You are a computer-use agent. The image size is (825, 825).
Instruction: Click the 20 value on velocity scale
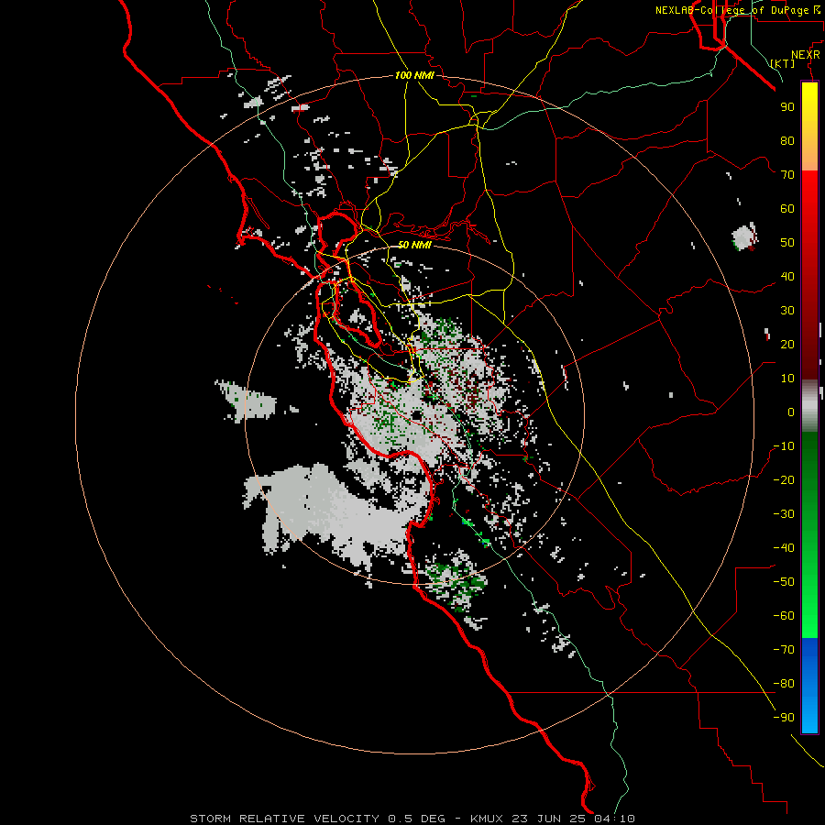coord(787,344)
